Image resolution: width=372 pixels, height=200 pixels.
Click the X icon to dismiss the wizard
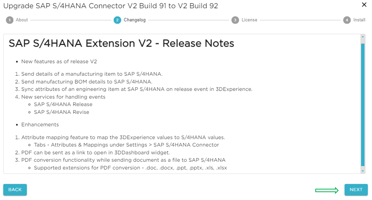coord(364,5)
